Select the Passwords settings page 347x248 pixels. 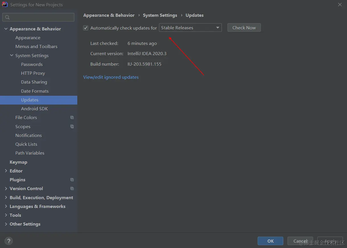point(32,64)
